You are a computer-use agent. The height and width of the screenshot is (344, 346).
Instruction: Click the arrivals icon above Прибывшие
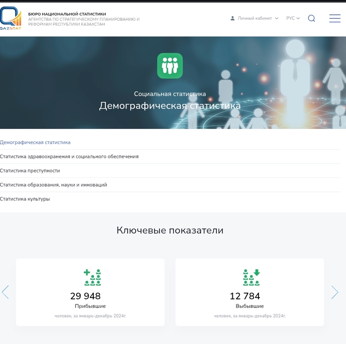click(92, 277)
